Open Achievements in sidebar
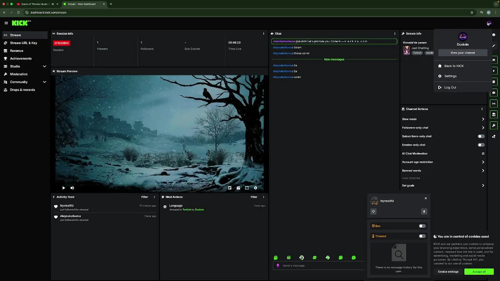The image size is (500, 281). (x=25, y=59)
